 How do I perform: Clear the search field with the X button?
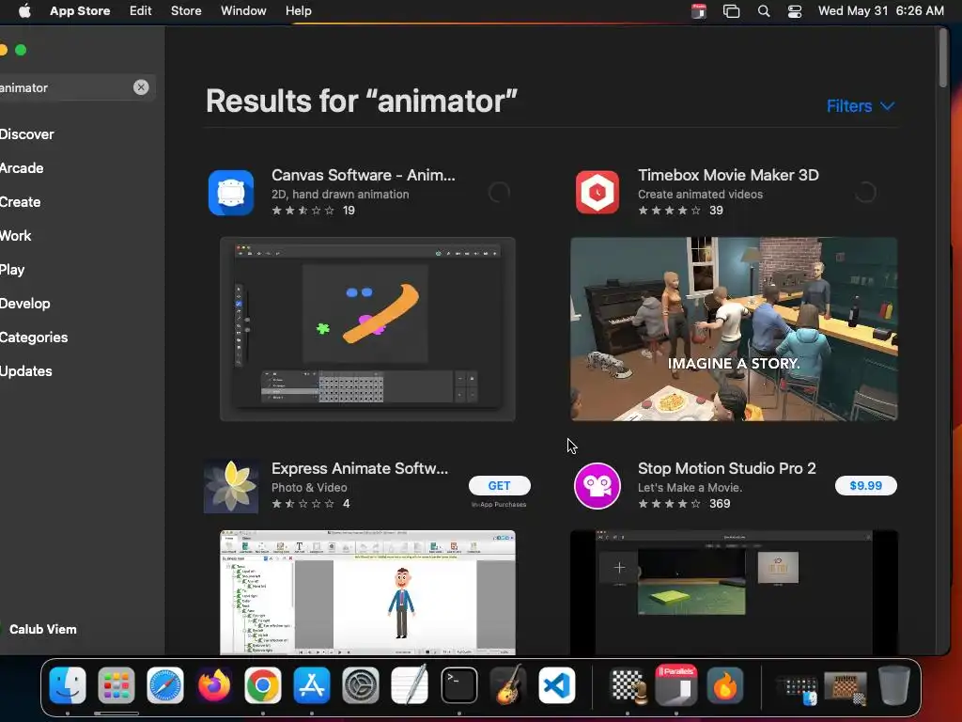pos(141,87)
